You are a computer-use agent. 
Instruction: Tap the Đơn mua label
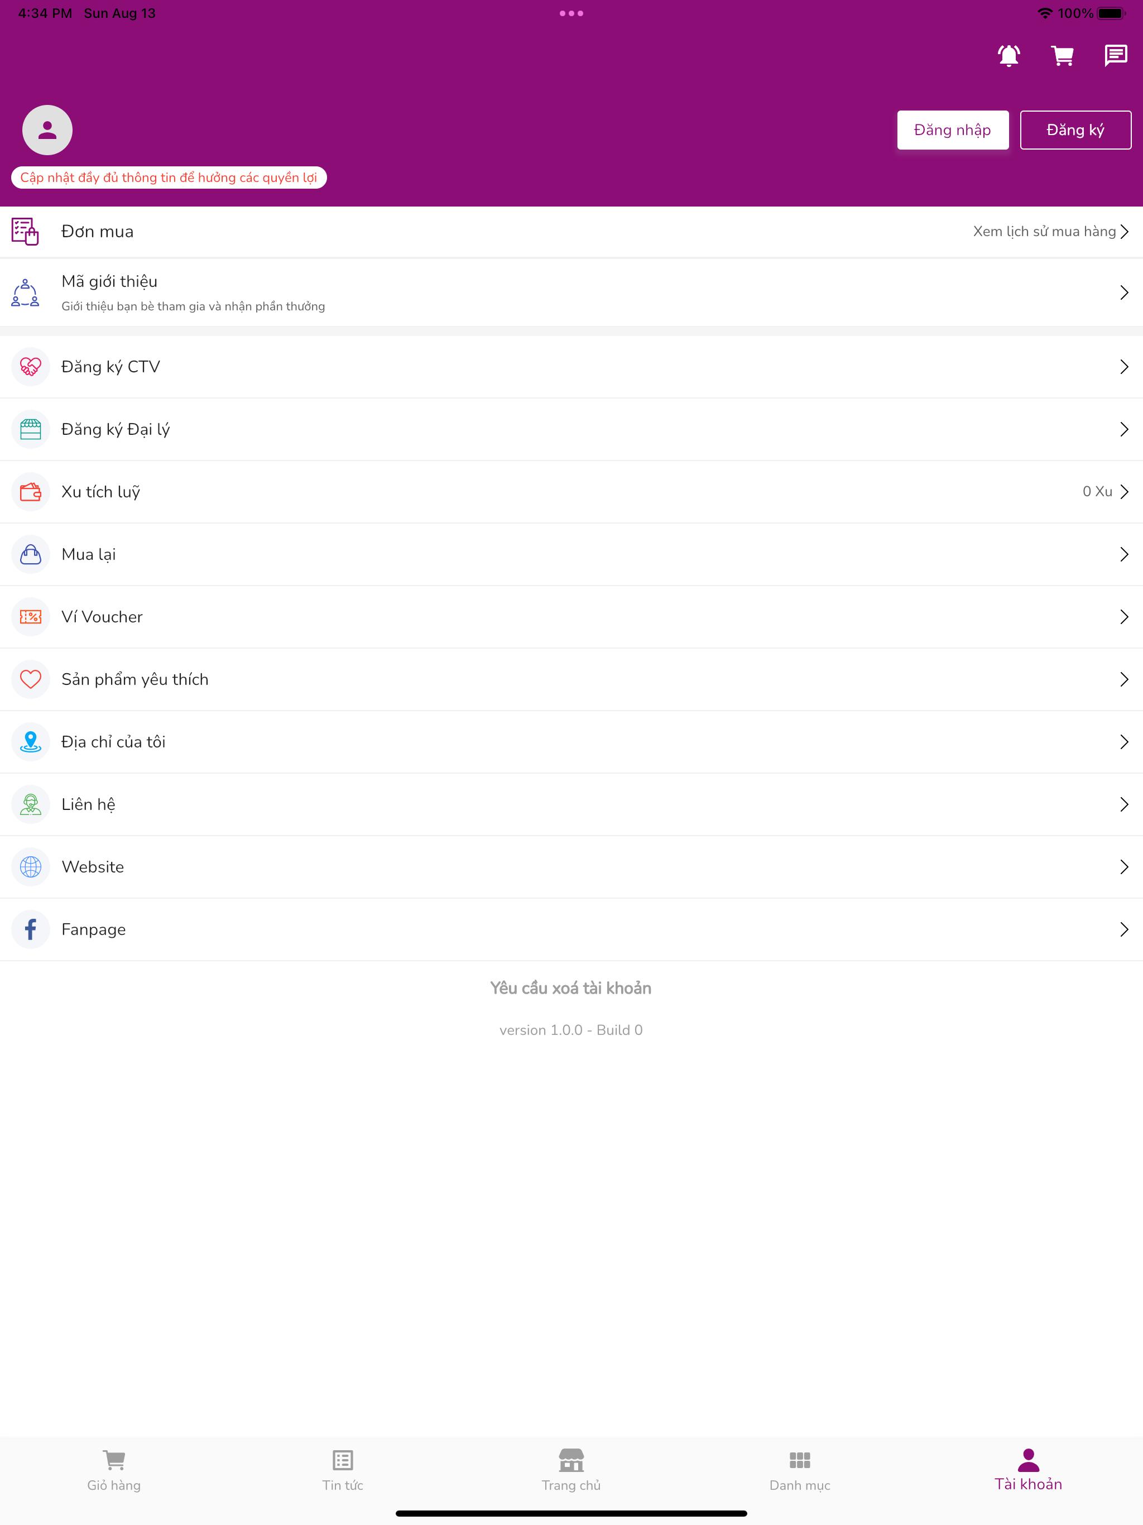click(97, 232)
